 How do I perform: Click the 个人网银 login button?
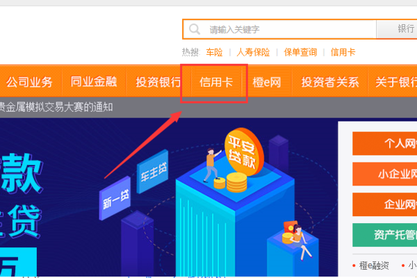point(384,143)
